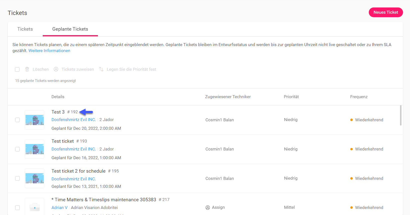Click the Neues Ticket button
The image size is (410, 215).
(386, 12)
